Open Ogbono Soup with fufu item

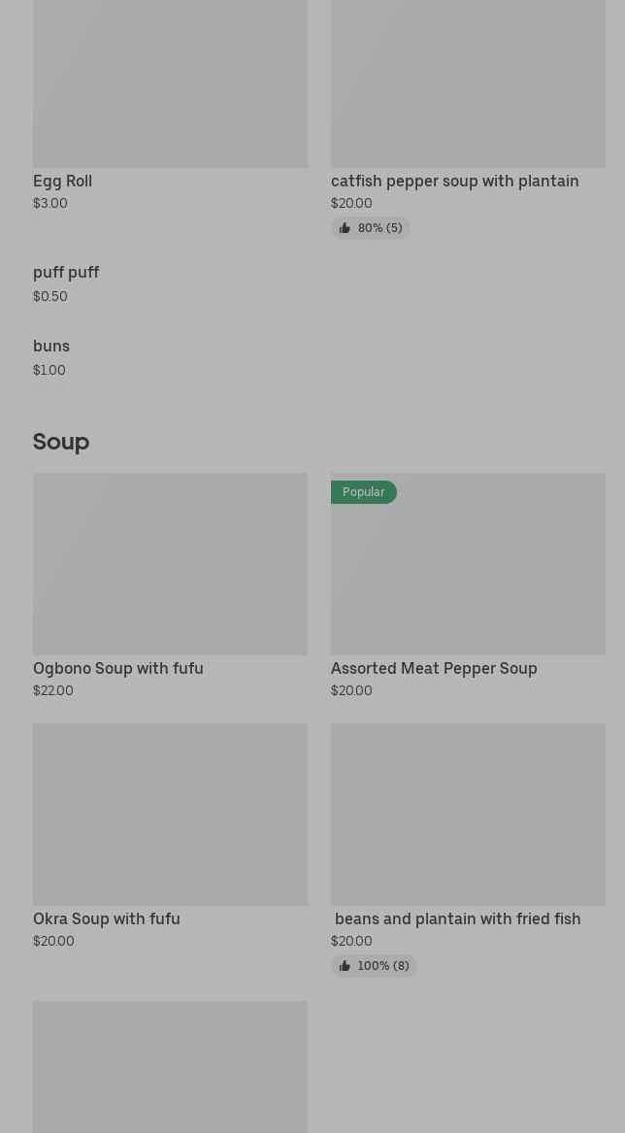click(x=118, y=668)
